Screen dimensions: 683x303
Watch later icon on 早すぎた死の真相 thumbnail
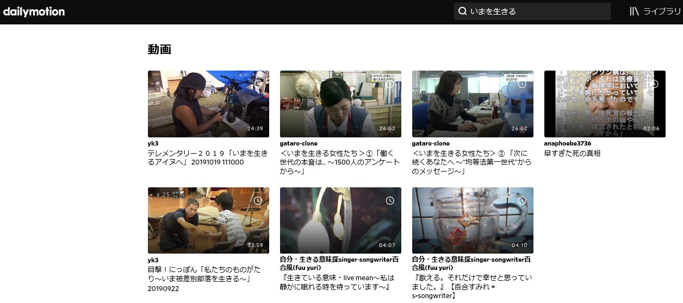point(654,84)
